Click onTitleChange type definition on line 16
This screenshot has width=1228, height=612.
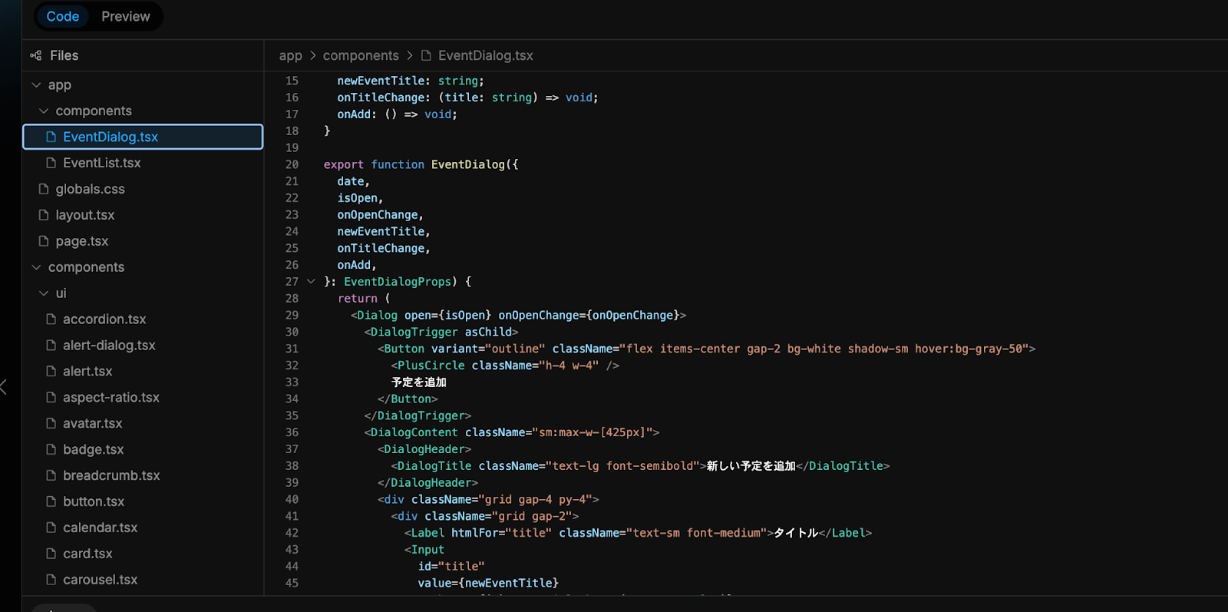(467, 98)
